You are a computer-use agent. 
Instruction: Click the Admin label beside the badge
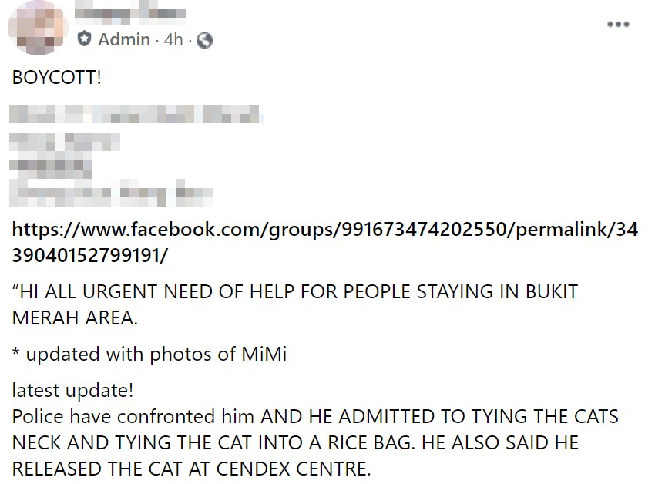(x=124, y=39)
